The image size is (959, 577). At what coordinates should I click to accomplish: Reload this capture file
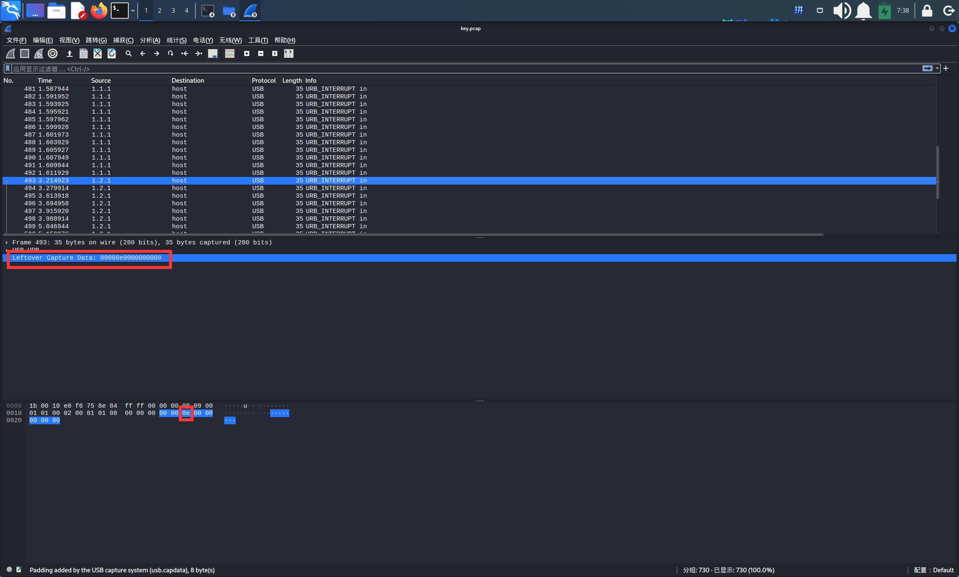pyautogui.click(x=112, y=53)
